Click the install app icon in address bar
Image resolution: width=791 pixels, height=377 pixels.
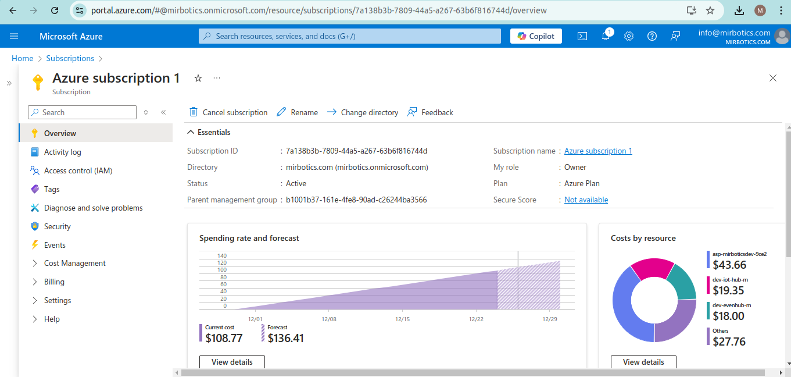click(691, 10)
